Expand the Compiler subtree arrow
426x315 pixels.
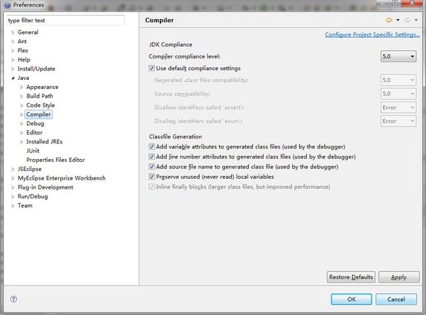(22, 115)
